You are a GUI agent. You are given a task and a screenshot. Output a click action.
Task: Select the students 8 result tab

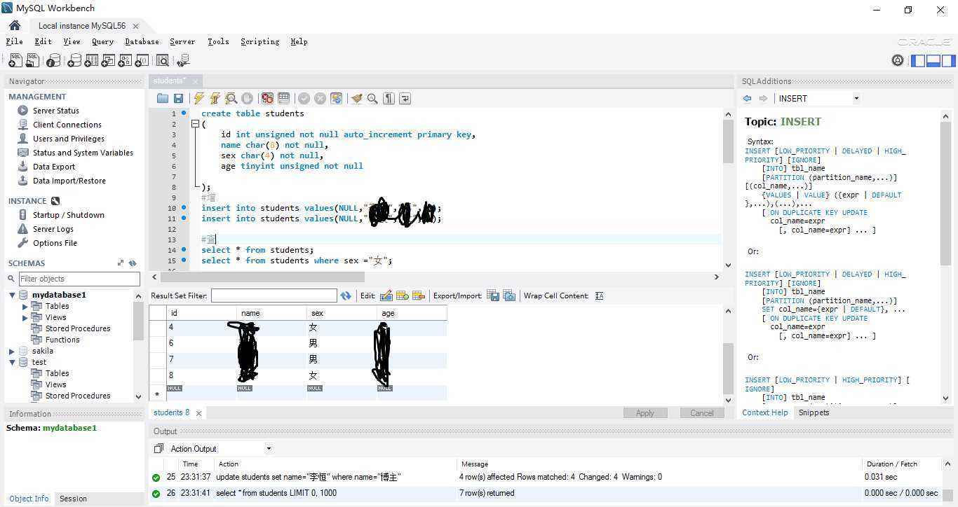tap(172, 412)
